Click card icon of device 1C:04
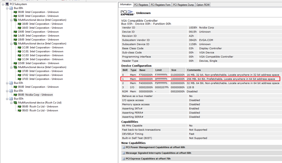The image size is (282, 163). 19,59
